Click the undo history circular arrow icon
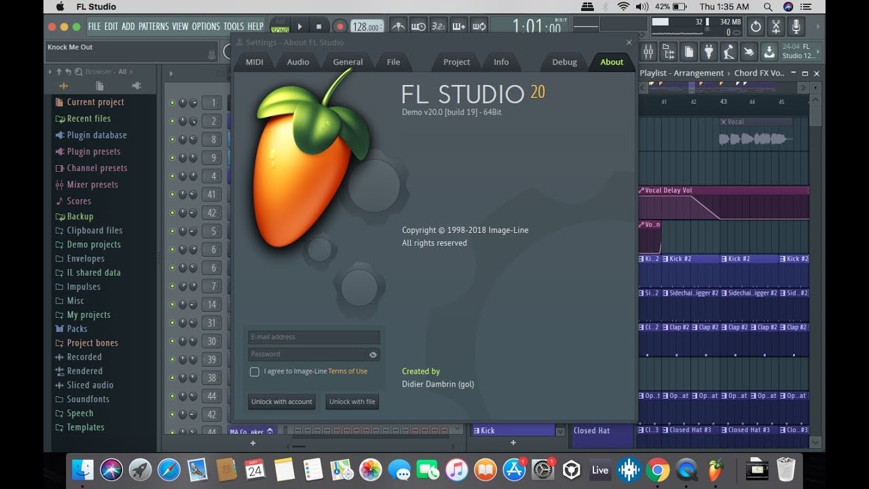 click(756, 26)
